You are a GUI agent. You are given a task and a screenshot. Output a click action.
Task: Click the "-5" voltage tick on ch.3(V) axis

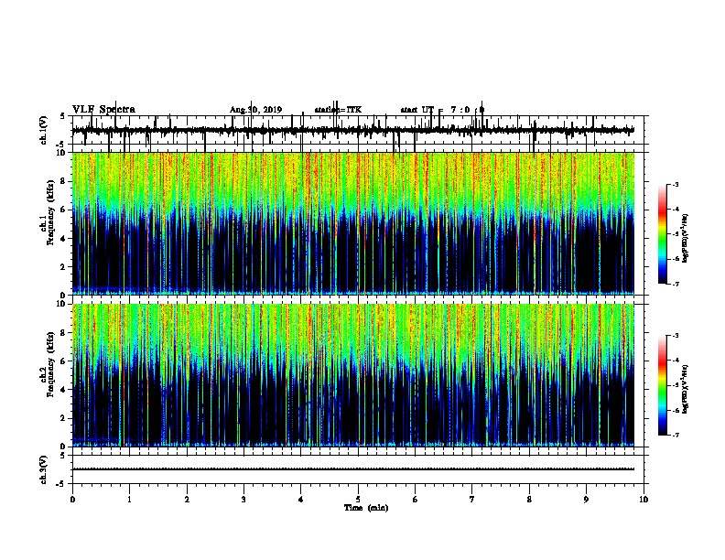click(x=62, y=484)
